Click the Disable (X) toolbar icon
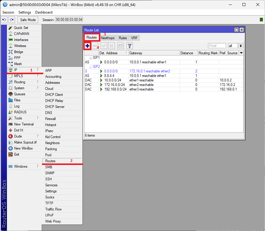This screenshot has height=231, width=265. (111, 46)
